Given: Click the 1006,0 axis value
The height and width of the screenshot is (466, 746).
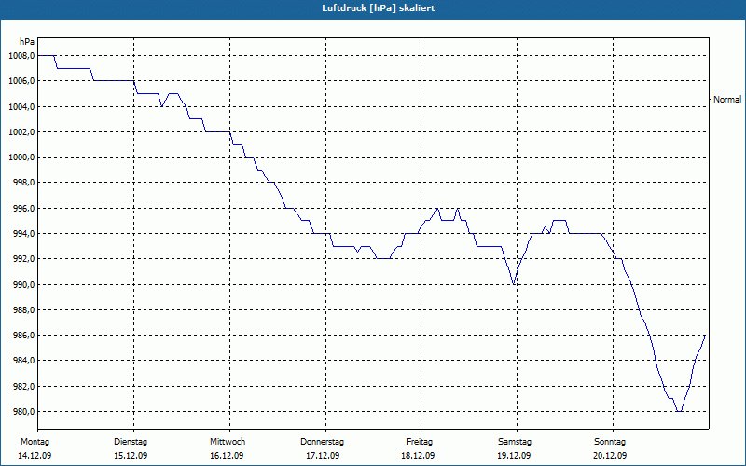Looking at the screenshot, I should click(21, 81).
